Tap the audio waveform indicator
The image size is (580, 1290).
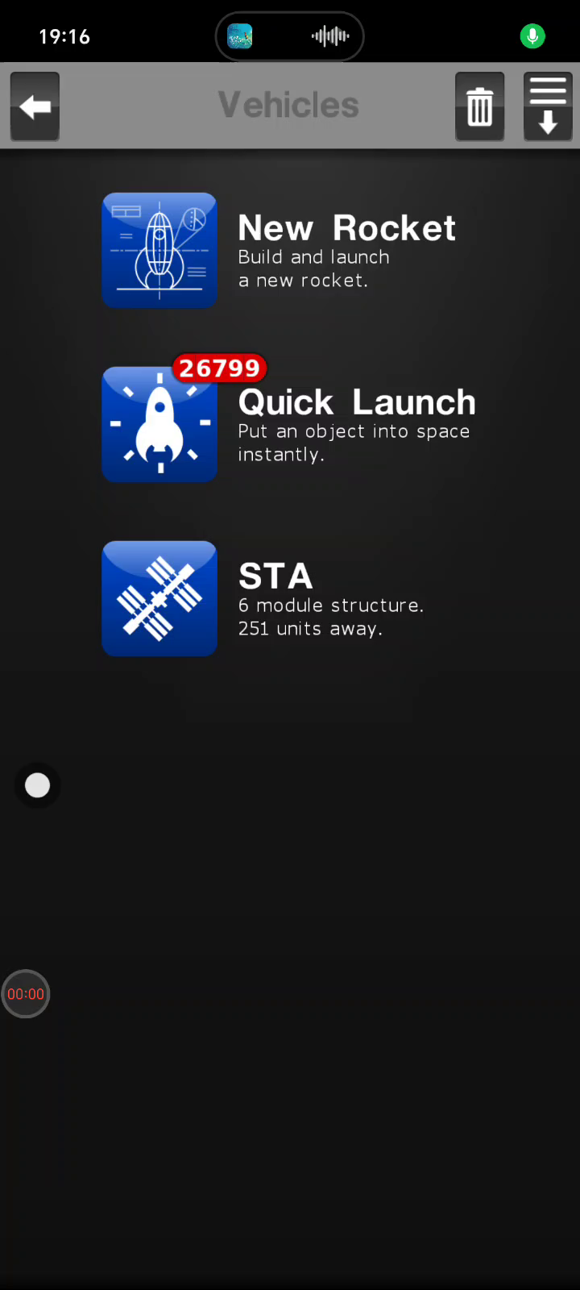click(x=330, y=36)
